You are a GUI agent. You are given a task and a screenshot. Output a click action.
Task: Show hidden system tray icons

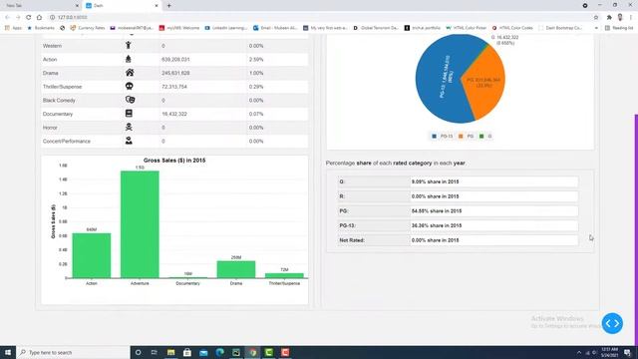pyautogui.click(x=579, y=352)
